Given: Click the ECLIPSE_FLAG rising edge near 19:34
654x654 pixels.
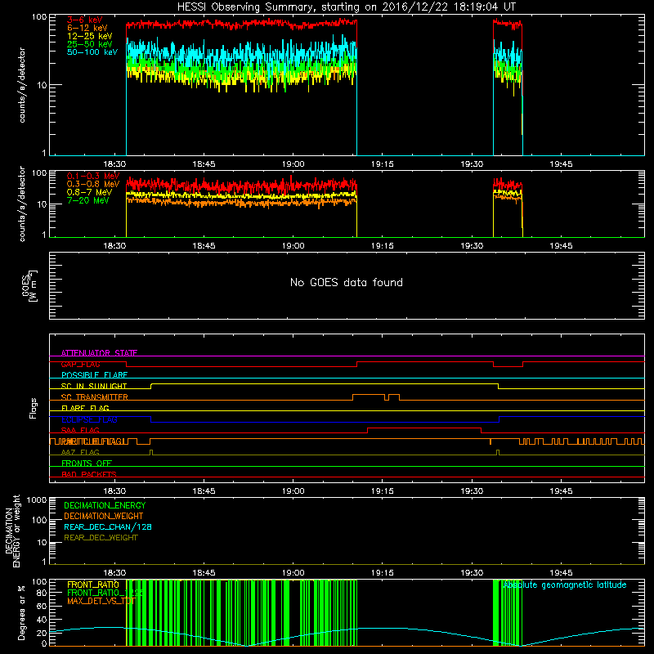Looking at the screenshot, I should tap(499, 419).
